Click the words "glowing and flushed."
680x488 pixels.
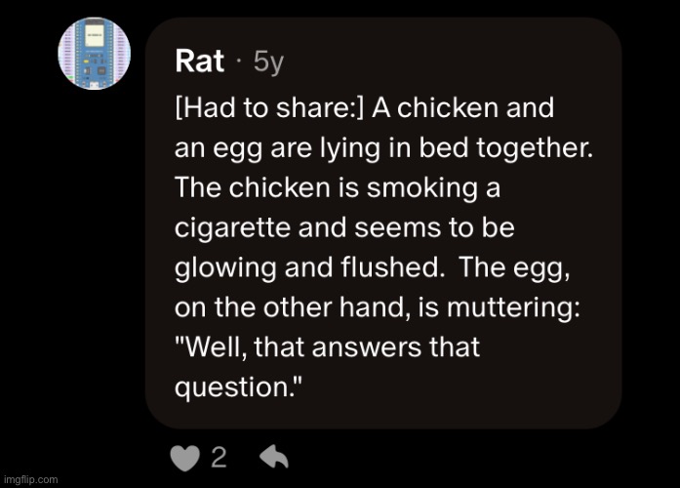click(309, 267)
